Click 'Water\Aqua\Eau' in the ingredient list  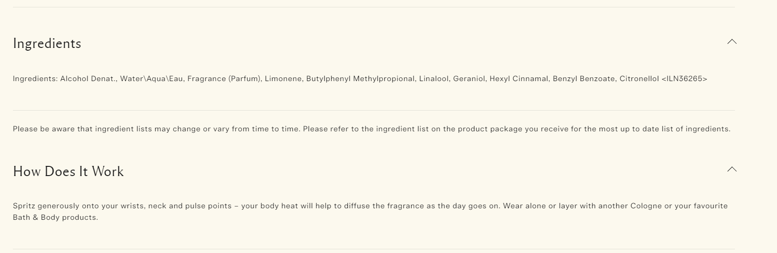coord(152,79)
